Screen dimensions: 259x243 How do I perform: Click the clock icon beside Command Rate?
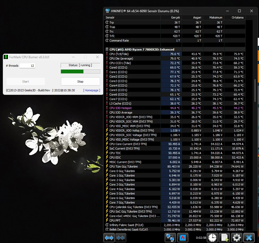[x=107, y=40]
